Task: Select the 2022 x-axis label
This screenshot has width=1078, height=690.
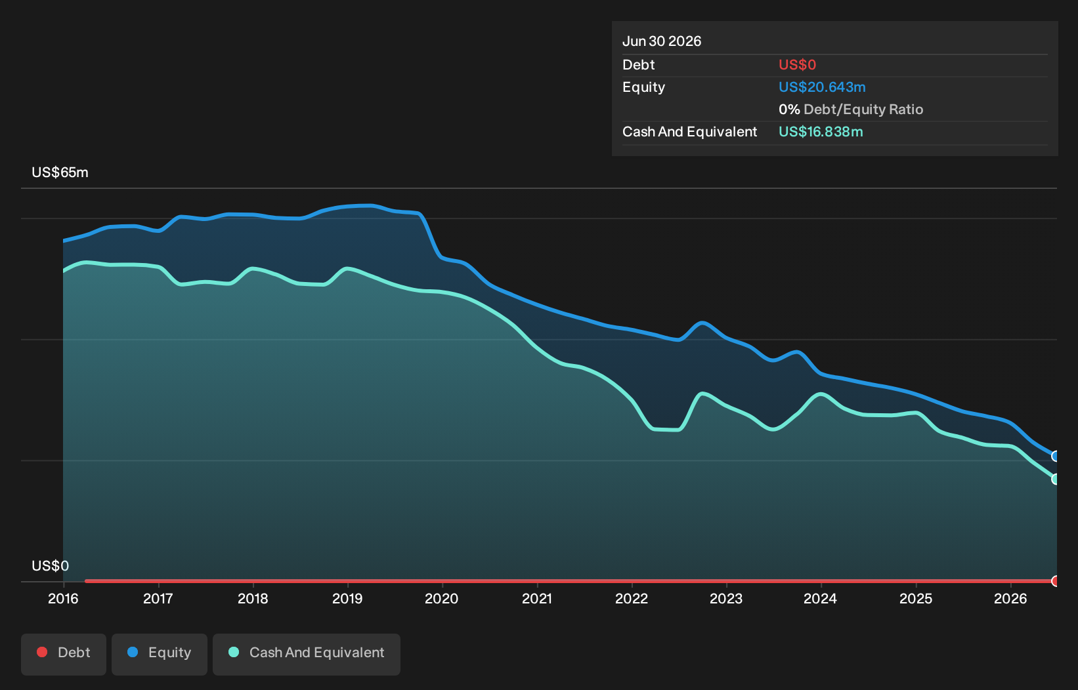Action: tap(632, 599)
